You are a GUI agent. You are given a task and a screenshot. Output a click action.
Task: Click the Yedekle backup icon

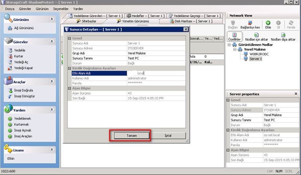(x=10, y=51)
